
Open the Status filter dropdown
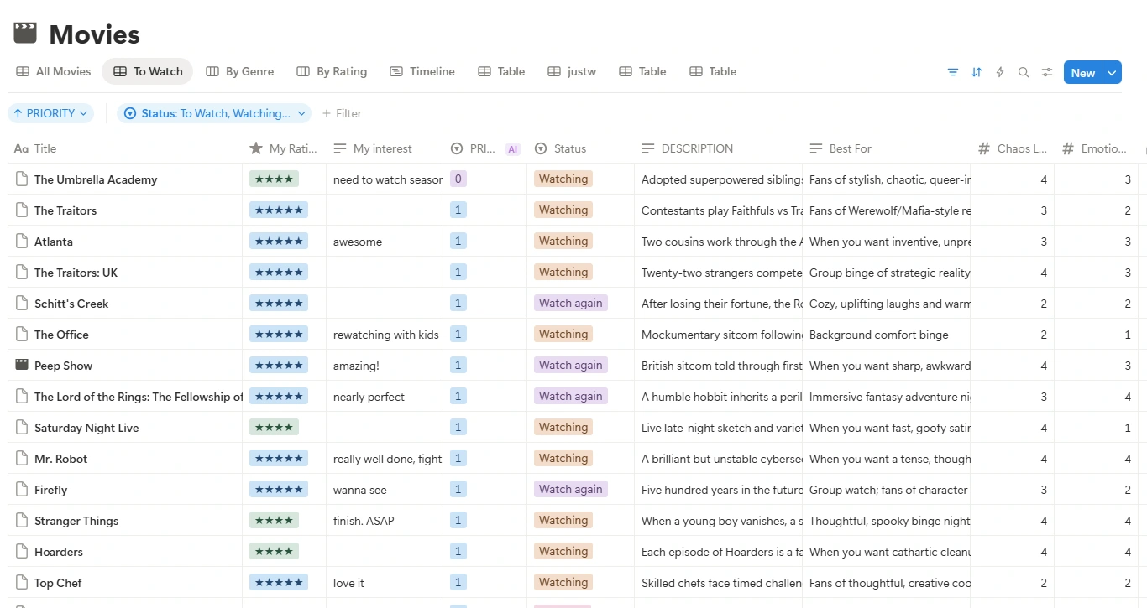click(x=214, y=113)
